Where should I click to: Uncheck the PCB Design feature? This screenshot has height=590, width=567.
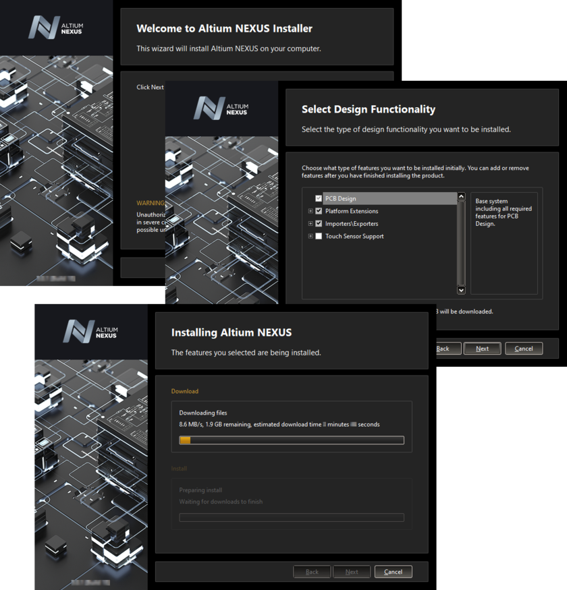(319, 198)
